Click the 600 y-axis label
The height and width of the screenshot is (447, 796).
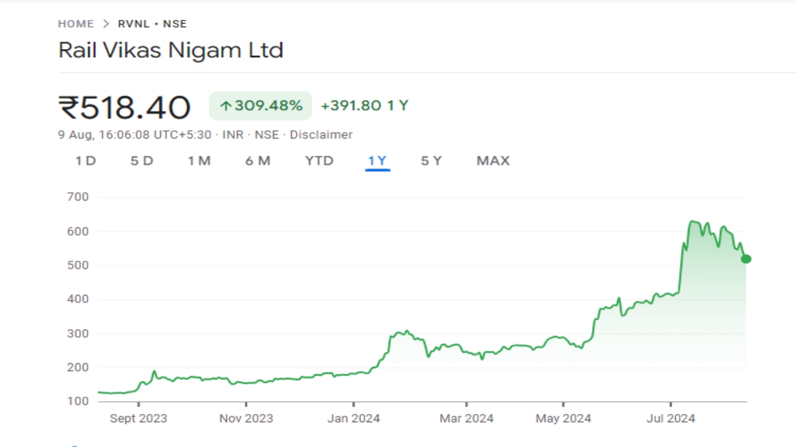[78, 231]
